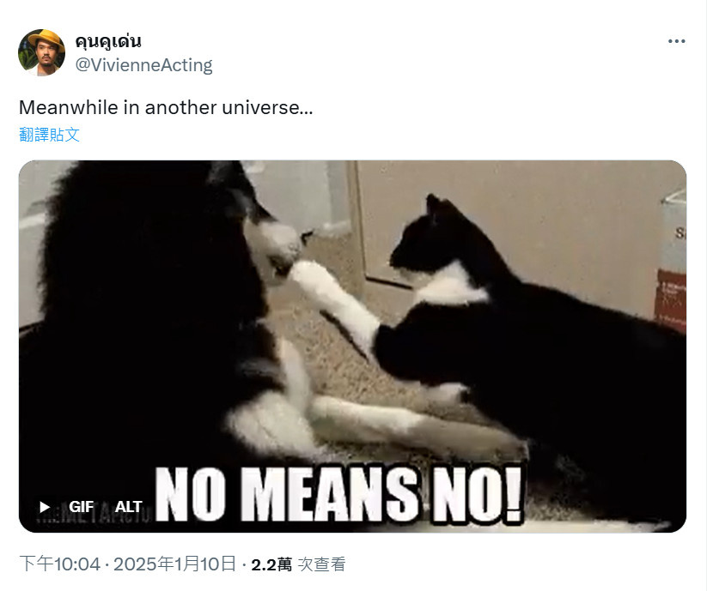Open the three-dot more options menu
The width and height of the screenshot is (713, 591).
[676, 41]
